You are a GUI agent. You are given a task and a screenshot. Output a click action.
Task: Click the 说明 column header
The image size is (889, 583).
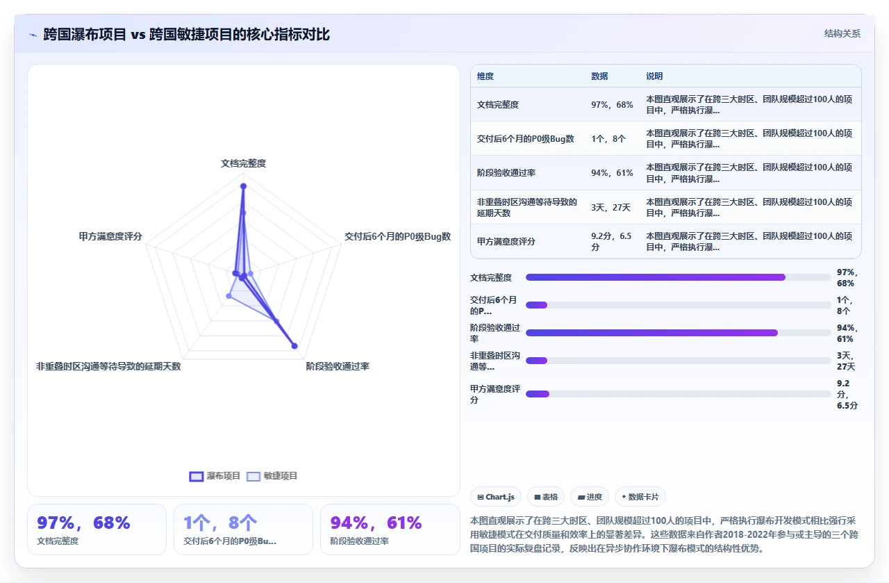654,76
